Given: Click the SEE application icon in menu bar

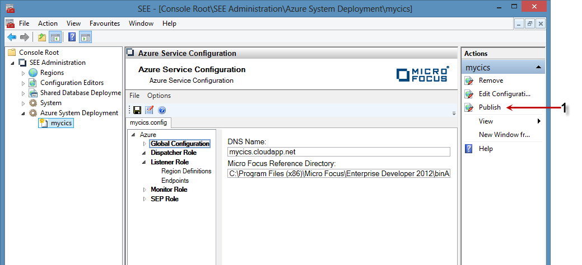Looking at the screenshot, I should (x=11, y=23).
